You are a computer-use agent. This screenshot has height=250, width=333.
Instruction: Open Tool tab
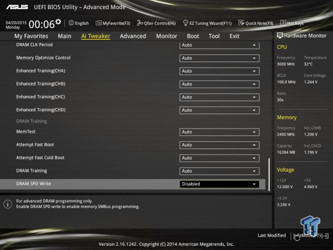(x=214, y=36)
